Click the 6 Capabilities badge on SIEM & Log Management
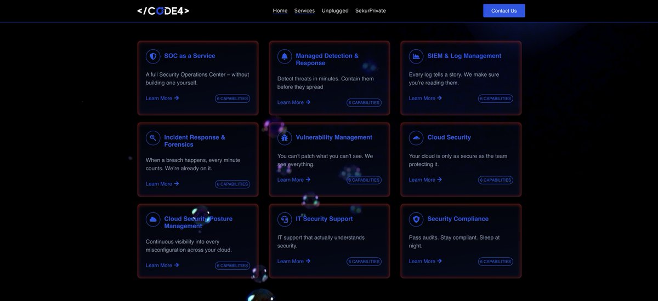The height and width of the screenshot is (301, 658). pos(496,99)
